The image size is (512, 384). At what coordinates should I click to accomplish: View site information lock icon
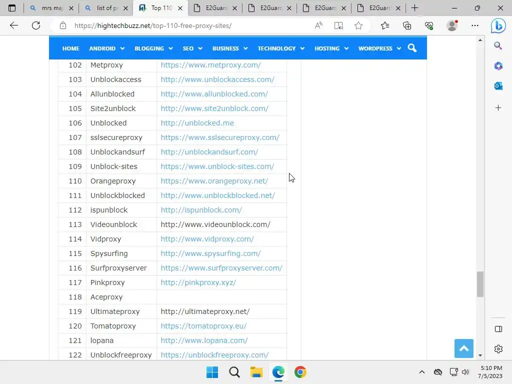[x=63, y=25]
